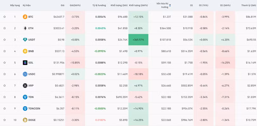
Task: Select the +365.57% volume change cell
Action: [138, 40]
